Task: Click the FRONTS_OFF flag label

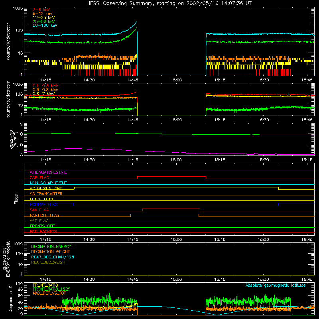Action: point(42,226)
